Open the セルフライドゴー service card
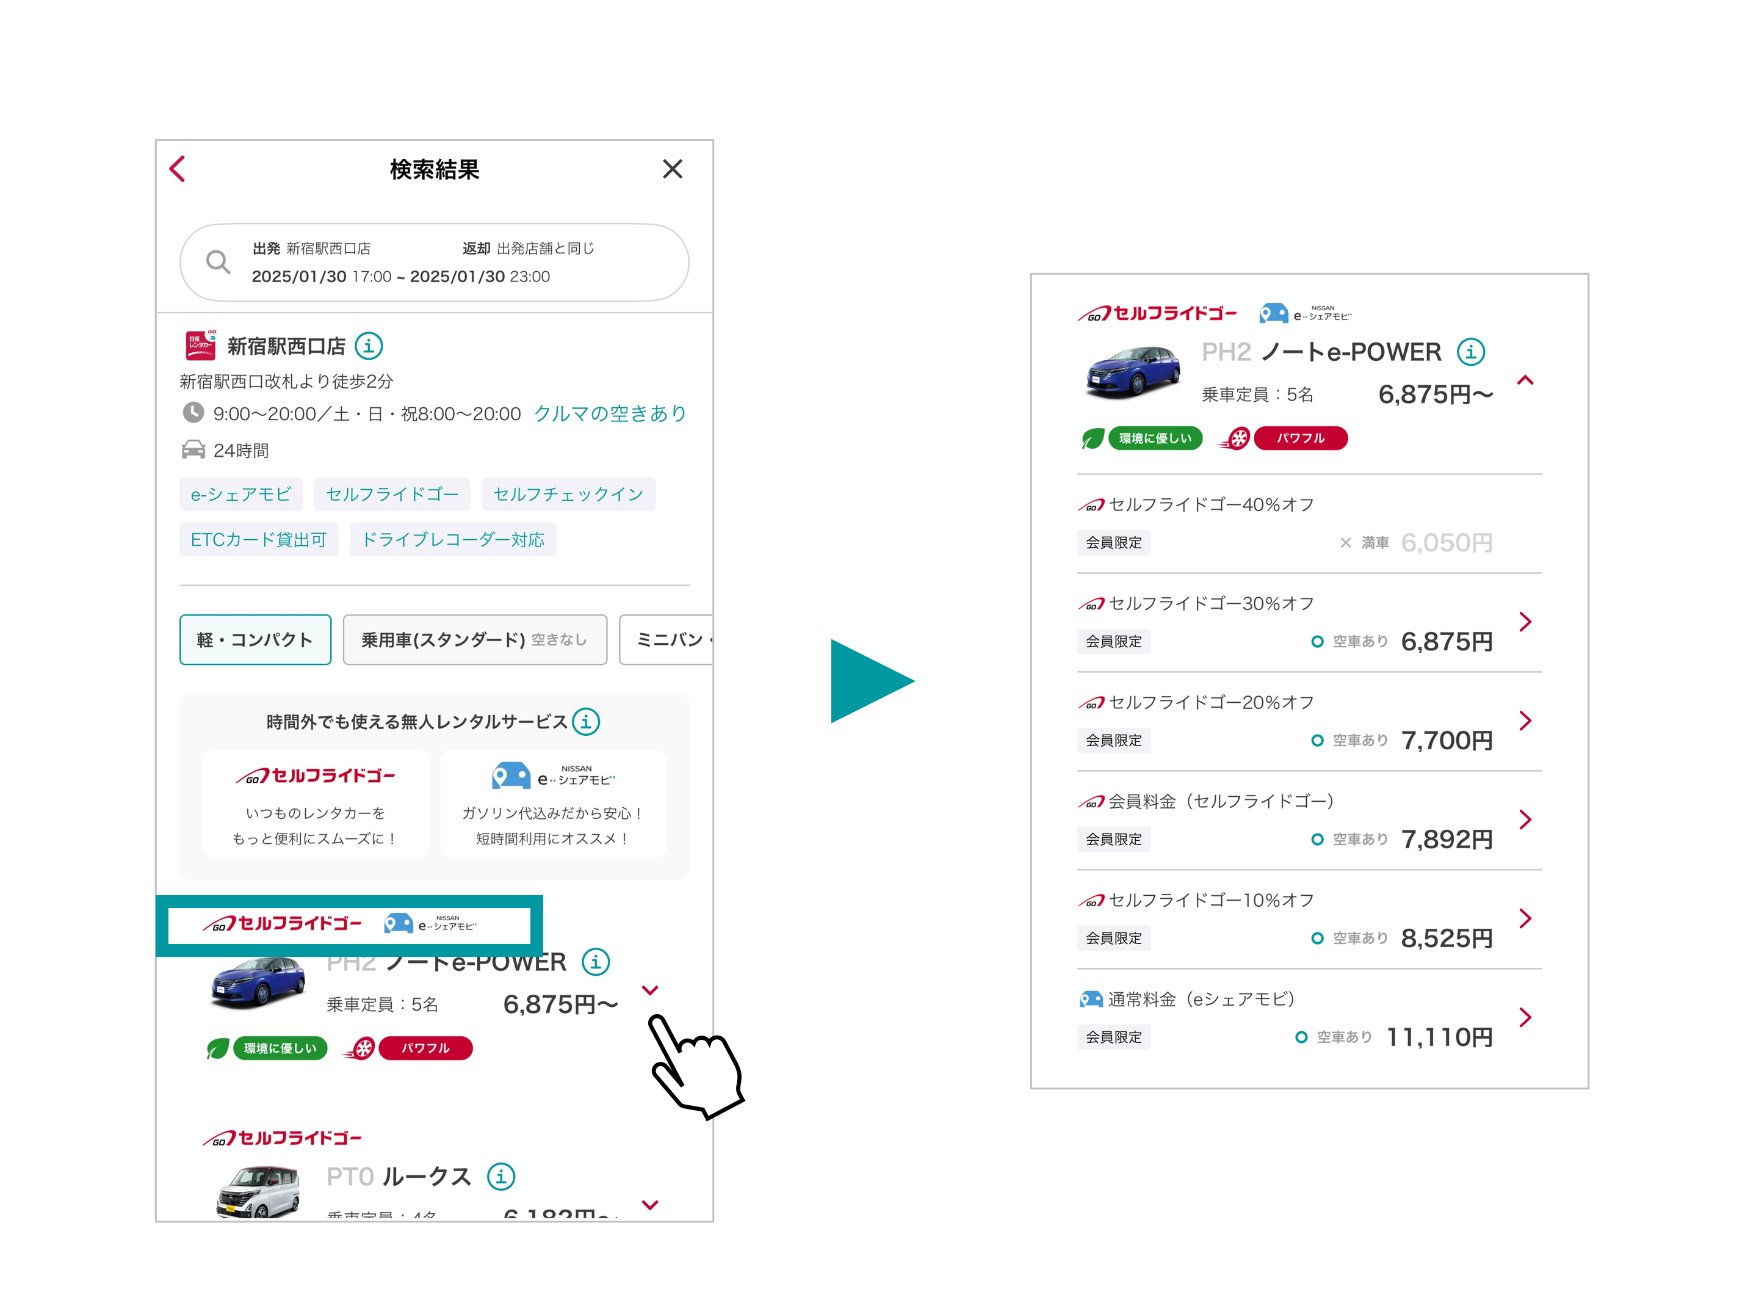 click(316, 804)
